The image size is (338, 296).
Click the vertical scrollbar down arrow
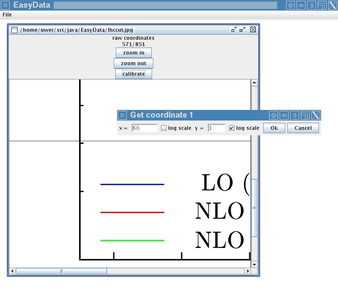pos(254,264)
